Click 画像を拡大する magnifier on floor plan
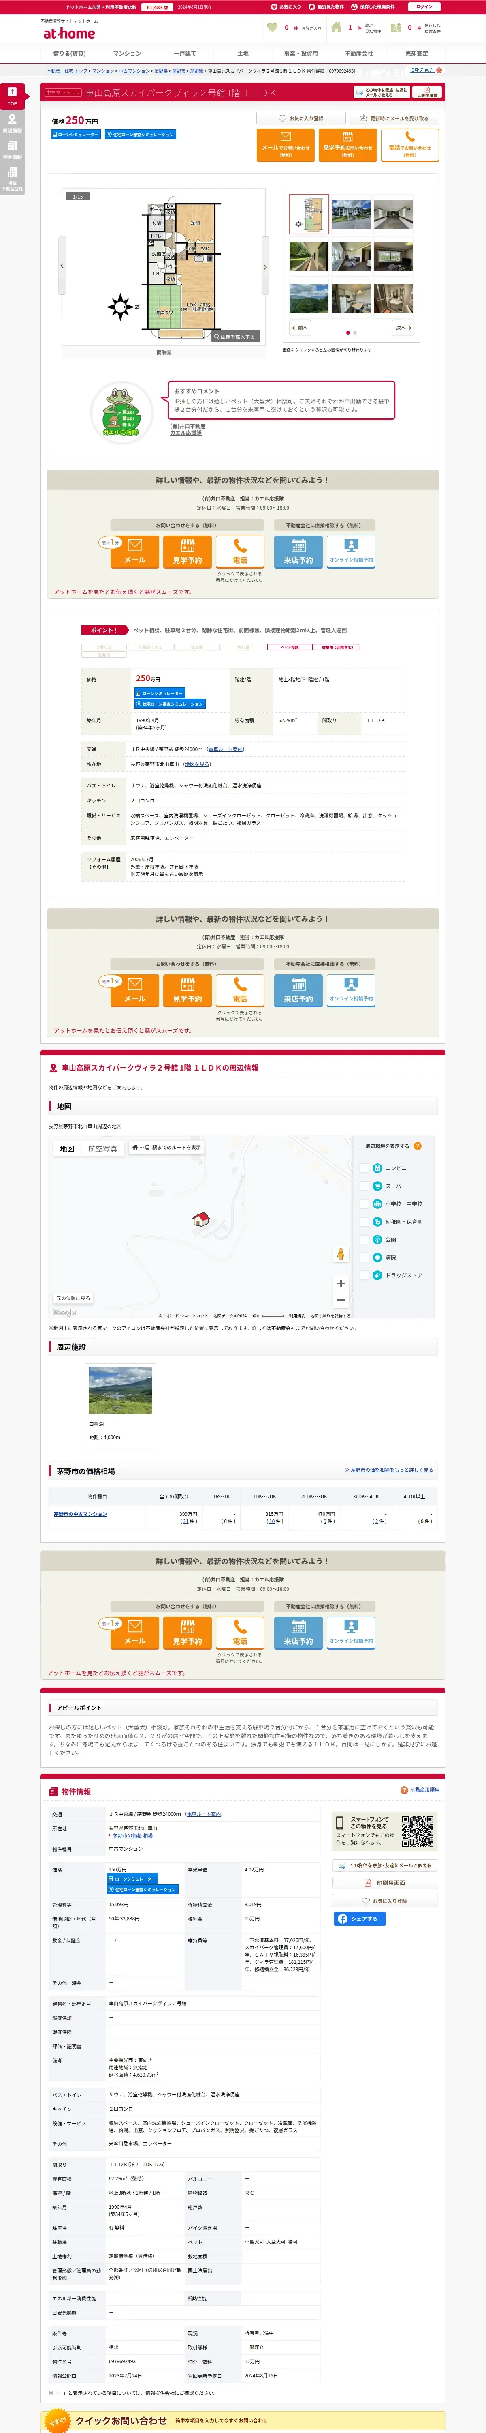The height and width of the screenshot is (2433, 486). 236,336
